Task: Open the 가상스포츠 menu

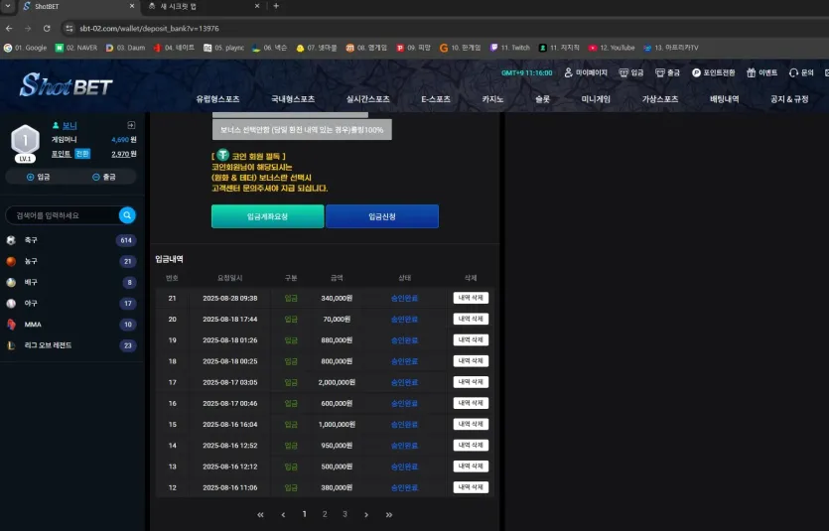Action: pos(660,99)
